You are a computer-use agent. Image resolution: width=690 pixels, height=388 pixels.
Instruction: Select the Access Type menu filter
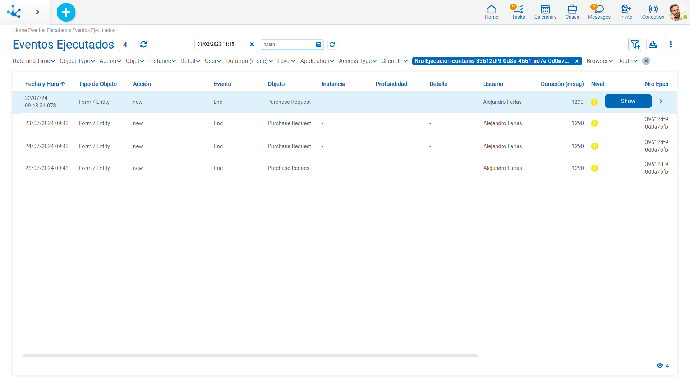click(357, 61)
